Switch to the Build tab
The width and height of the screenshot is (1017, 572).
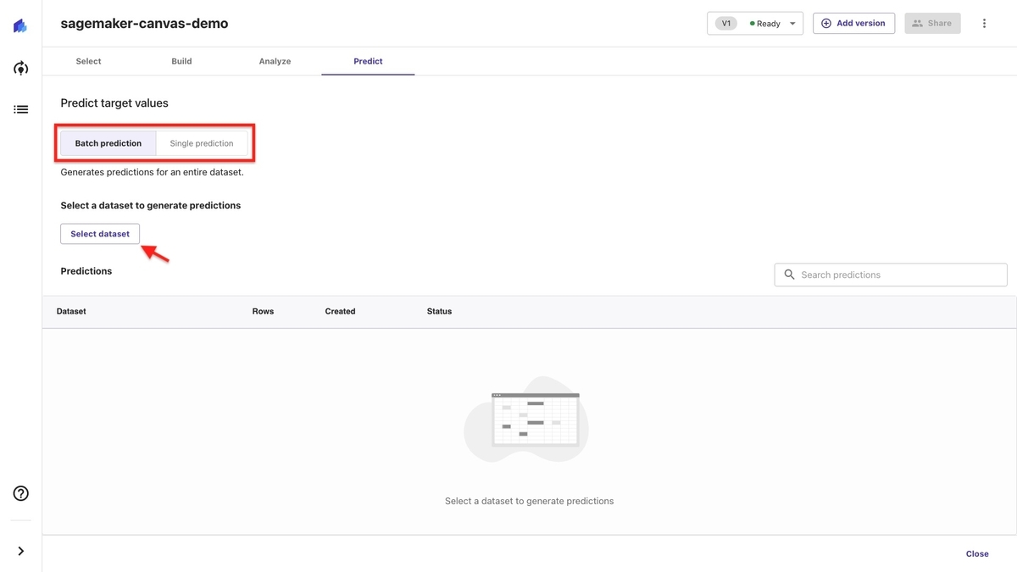point(181,61)
